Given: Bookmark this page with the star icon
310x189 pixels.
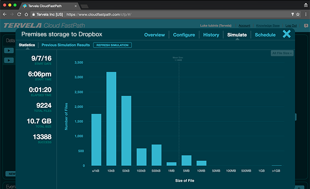Looking at the screenshot, I should pos(297,14).
